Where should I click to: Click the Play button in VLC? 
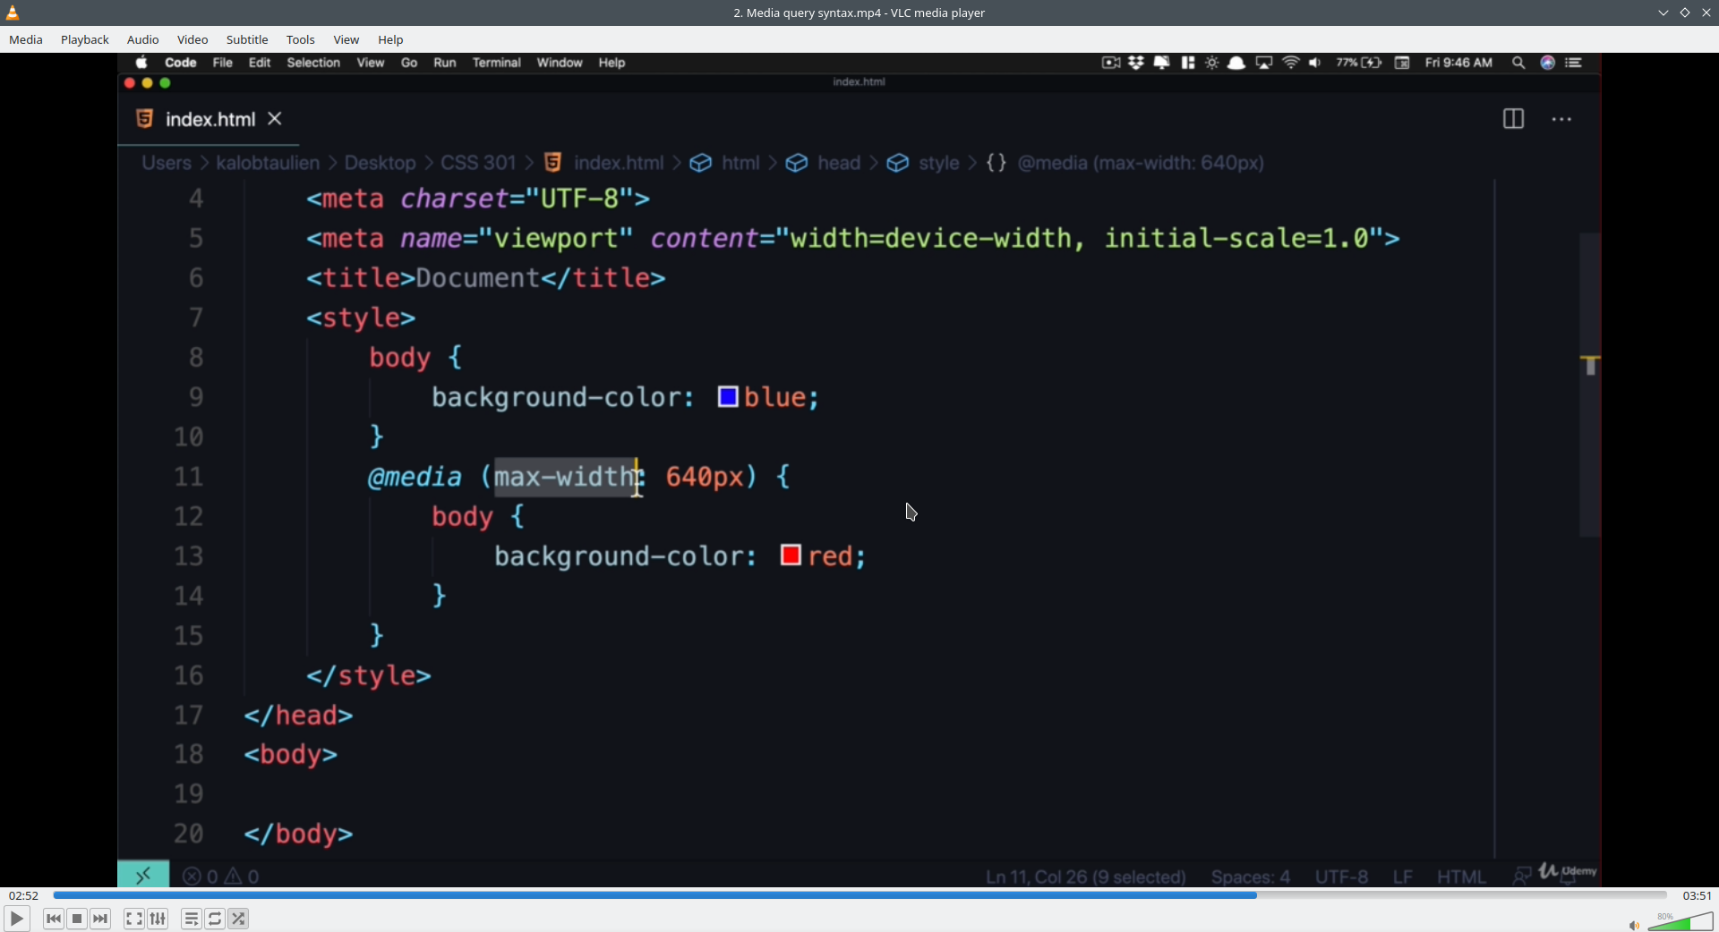(16, 919)
